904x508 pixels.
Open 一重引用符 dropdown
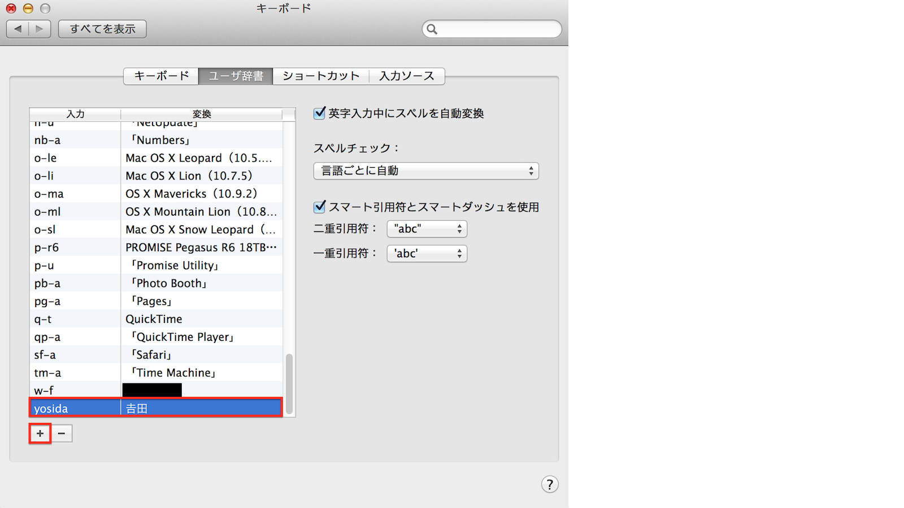[x=427, y=253]
